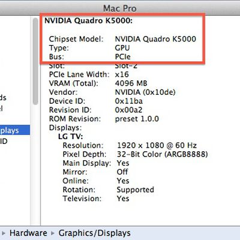Click Hardware in the path bar

tap(28, 233)
